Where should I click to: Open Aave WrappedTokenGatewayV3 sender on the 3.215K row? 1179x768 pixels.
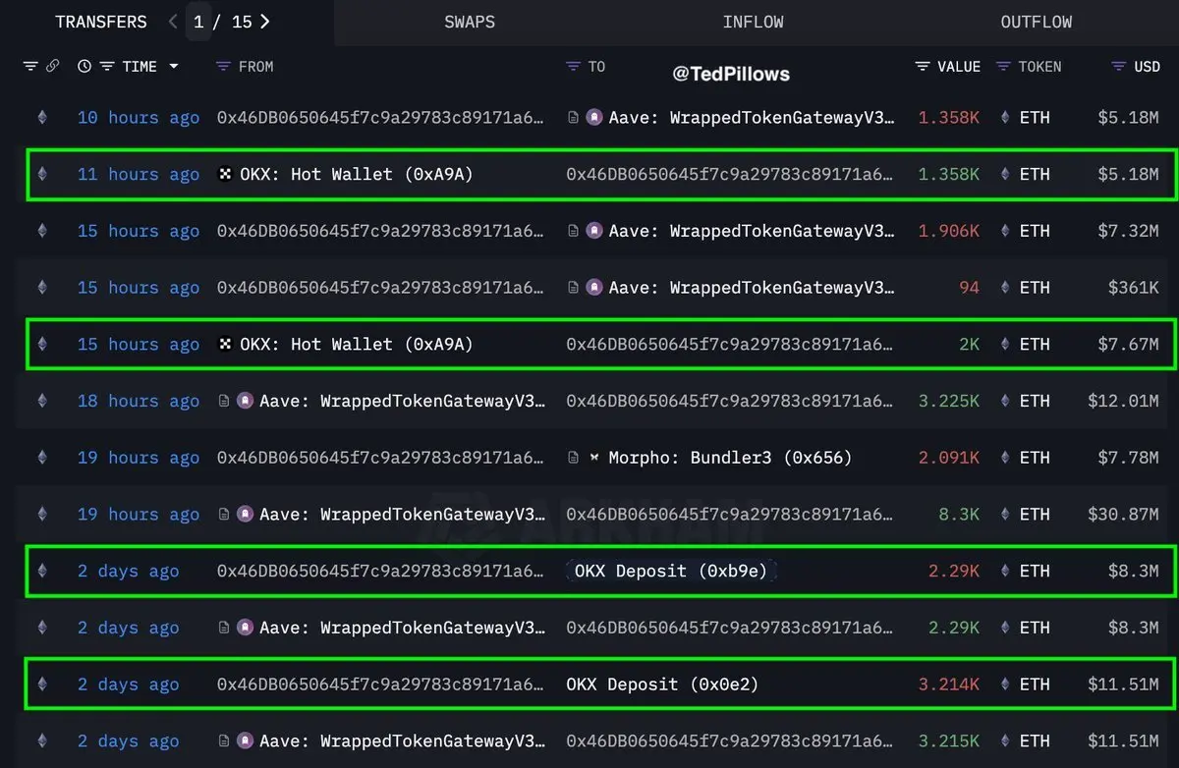coord(402,741)
